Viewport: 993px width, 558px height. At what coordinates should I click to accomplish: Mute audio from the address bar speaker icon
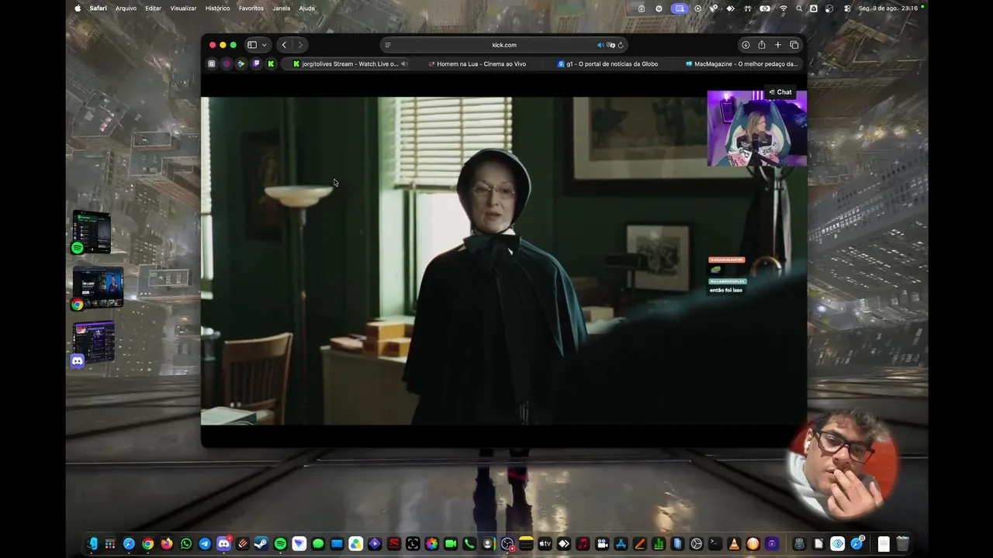[x=600, y=45]
